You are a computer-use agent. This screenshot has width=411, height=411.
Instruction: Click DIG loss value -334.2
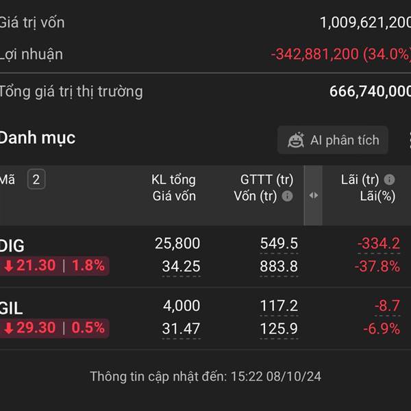click(379, 243)
